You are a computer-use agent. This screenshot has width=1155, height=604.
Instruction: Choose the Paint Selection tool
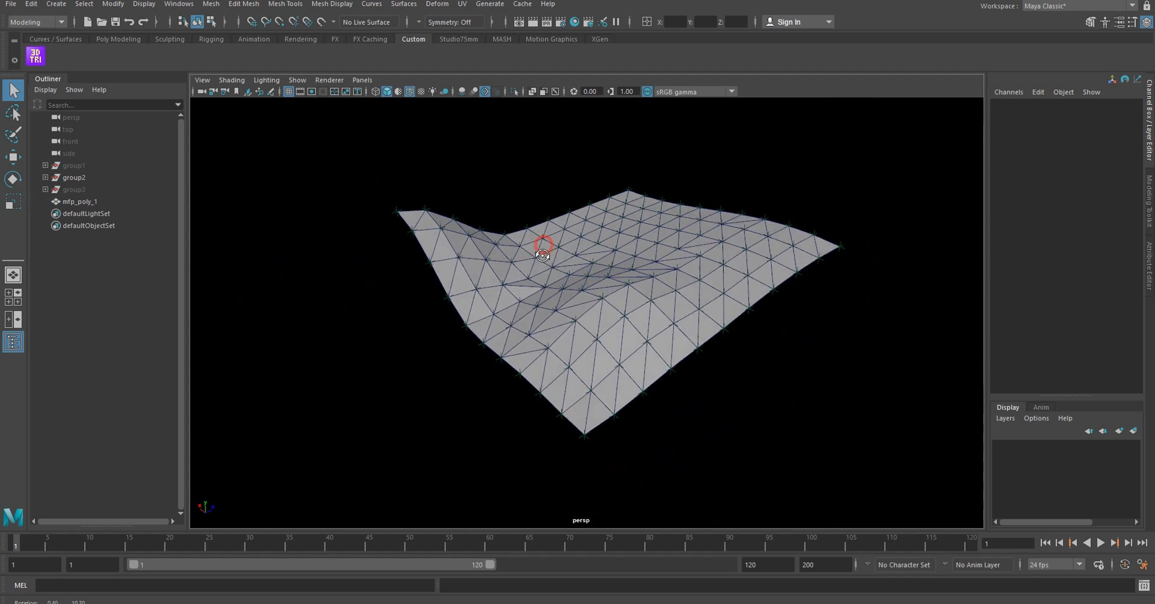pyautogui.click(x=13, y=135)
